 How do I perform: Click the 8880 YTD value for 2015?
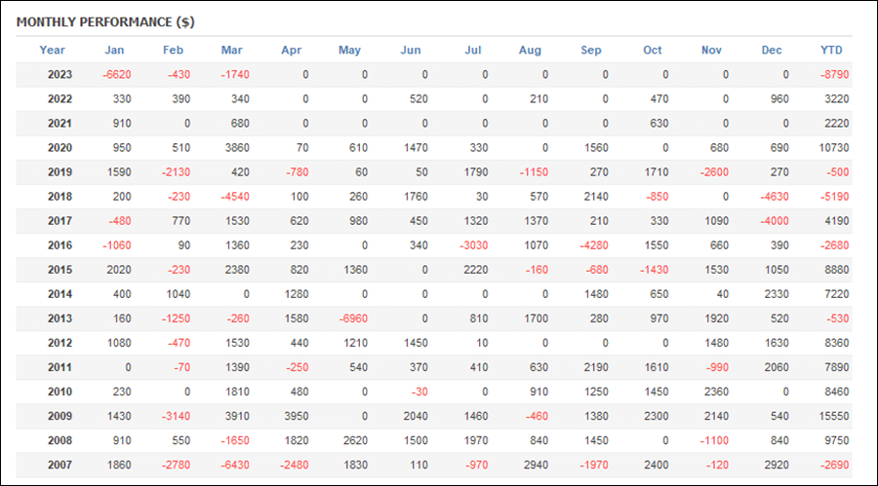coord(837,270)
